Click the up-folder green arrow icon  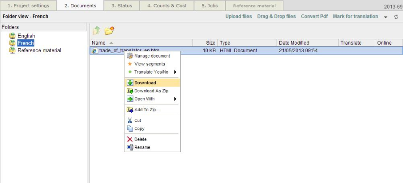96,30
